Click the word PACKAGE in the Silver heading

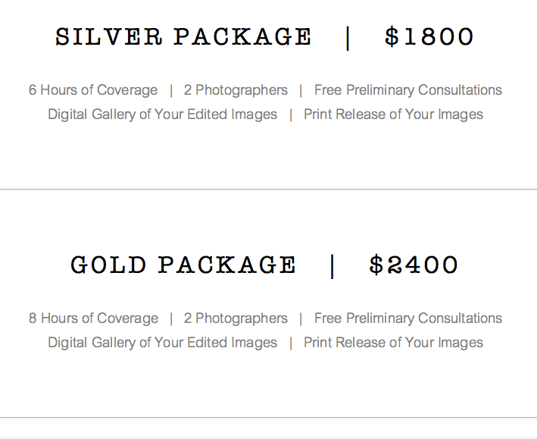[x=242, y=36]
